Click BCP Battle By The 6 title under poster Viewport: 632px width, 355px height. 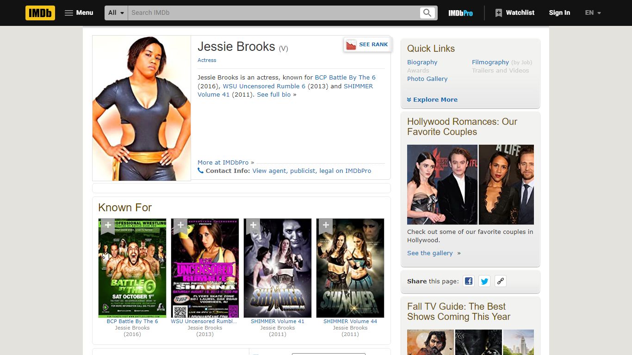(132, 321)
